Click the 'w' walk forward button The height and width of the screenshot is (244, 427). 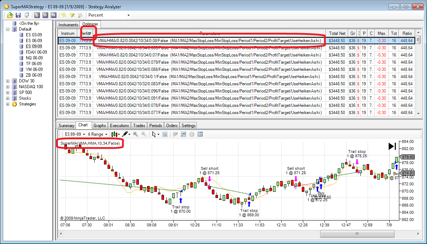(54, 15)
